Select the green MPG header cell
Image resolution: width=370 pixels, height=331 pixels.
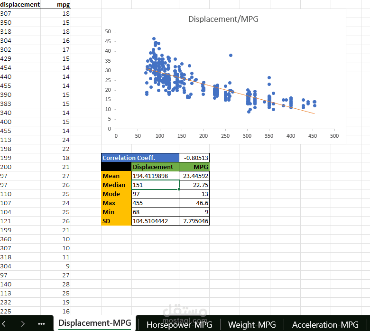[194, 167]
